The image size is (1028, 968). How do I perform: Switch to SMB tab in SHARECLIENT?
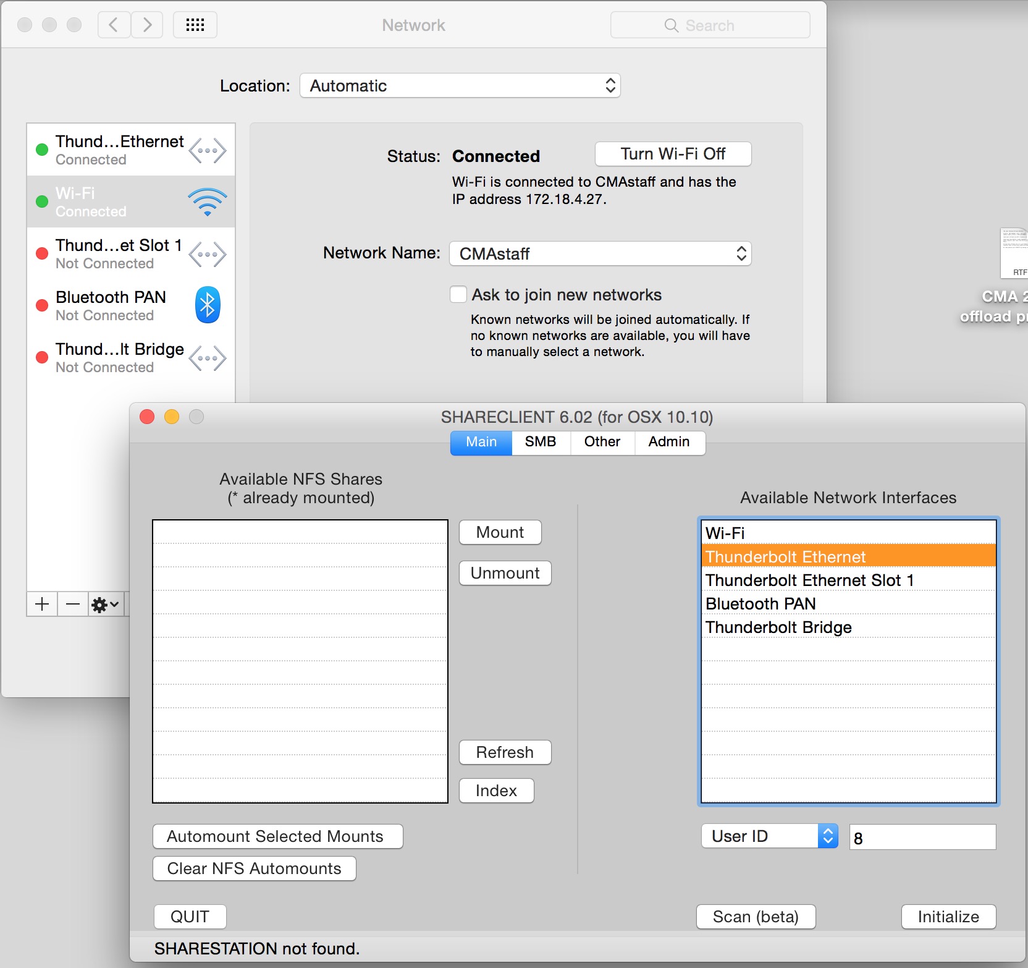tap(541, 442)
